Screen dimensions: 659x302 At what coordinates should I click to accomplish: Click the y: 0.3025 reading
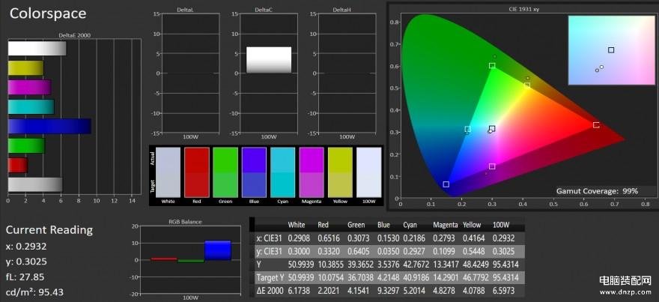(x=26, y=262)
